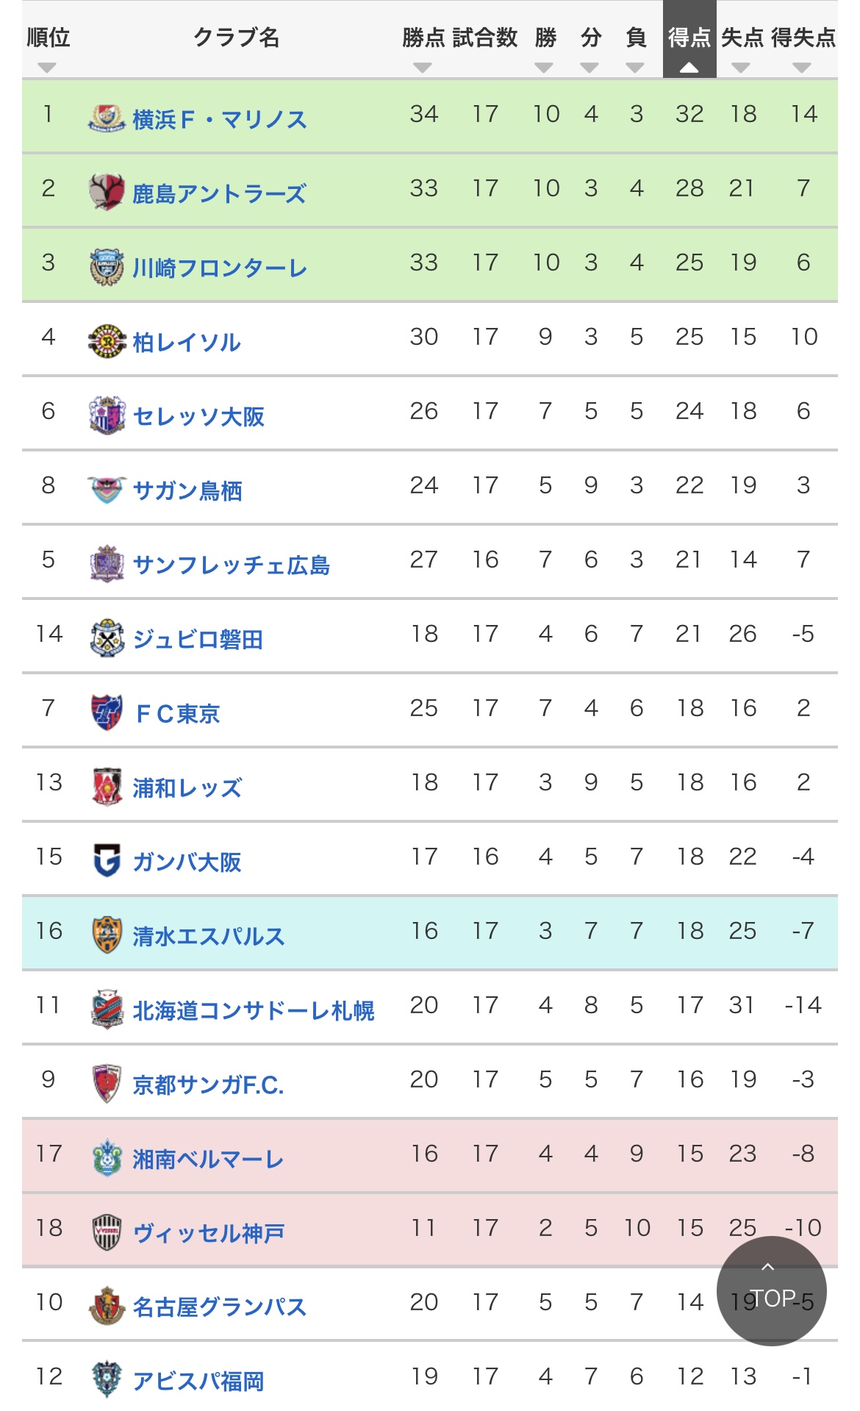Viewport: 860px width, 1411px height.
Task: Sort by 勝 wins column header
Action: pyautogui.click(x=544, y=68)
